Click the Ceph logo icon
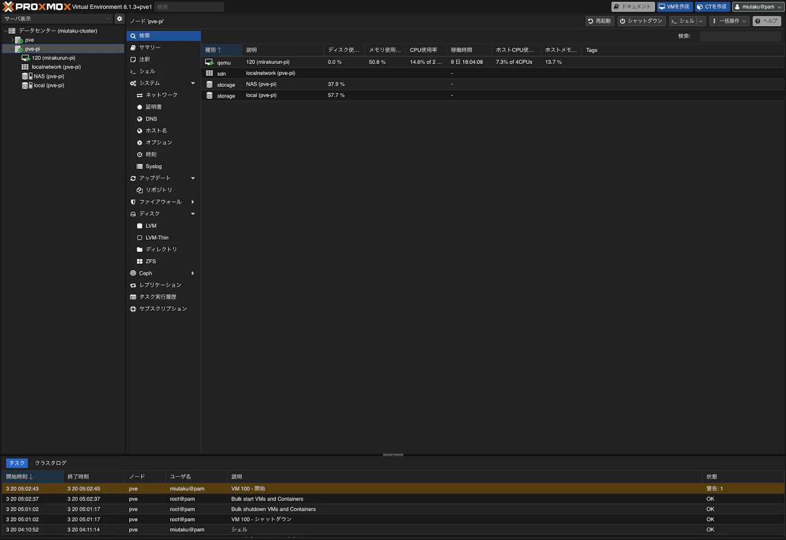Viewport: 786px width, 540px height. (133, 273)
